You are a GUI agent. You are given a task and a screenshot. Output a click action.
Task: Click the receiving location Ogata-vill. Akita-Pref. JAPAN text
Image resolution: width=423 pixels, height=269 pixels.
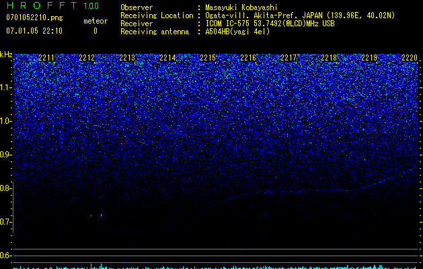coord(300,16)
